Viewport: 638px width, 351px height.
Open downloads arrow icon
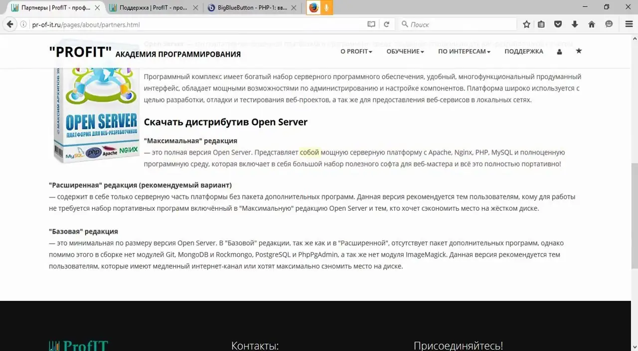click(575, 24)
